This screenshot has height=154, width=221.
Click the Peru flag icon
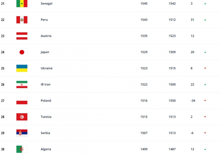[x=22, y=20]
